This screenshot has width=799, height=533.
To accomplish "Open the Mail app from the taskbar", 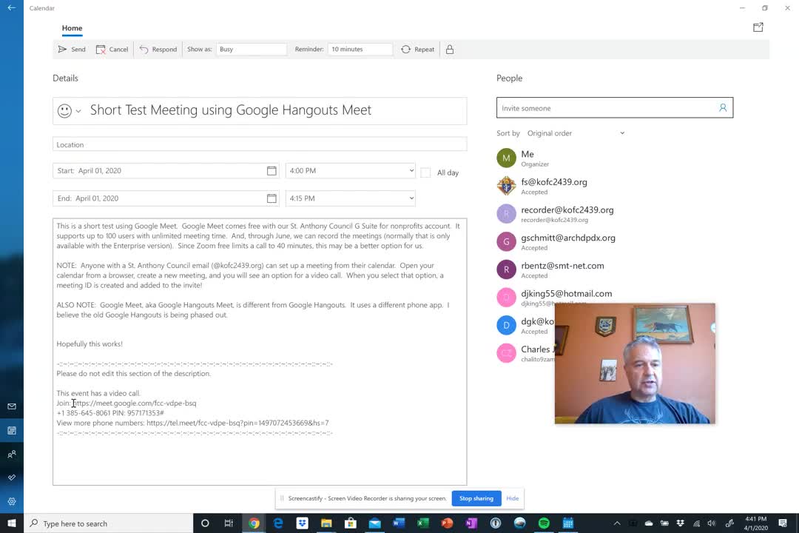I will tap(374, 523).
